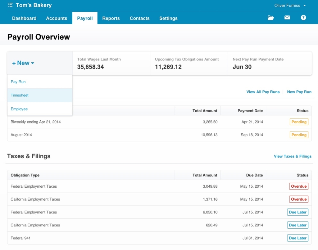Select Pay Run from the New menu
The image size is (318, 250).
click(x=18, y=82)
